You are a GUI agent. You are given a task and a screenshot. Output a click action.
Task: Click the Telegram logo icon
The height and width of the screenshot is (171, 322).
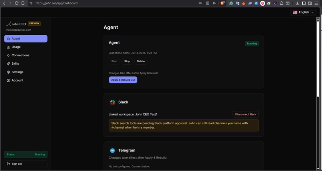click(112, 151)
